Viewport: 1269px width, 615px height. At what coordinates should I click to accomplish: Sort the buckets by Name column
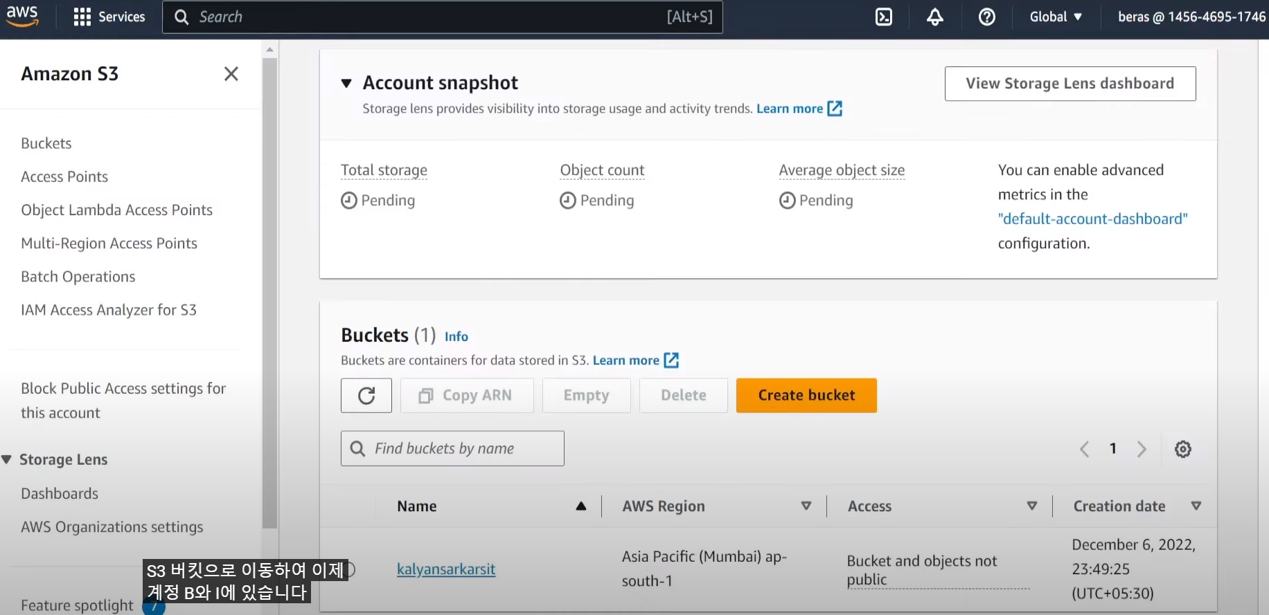(x=581, y=506)
